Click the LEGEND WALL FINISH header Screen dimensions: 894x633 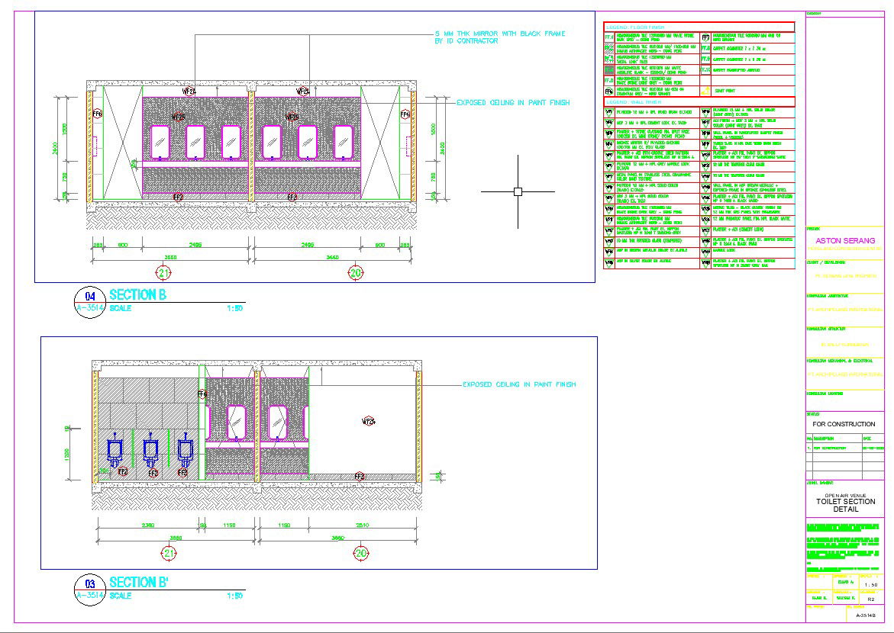click(x=633, y=101)
